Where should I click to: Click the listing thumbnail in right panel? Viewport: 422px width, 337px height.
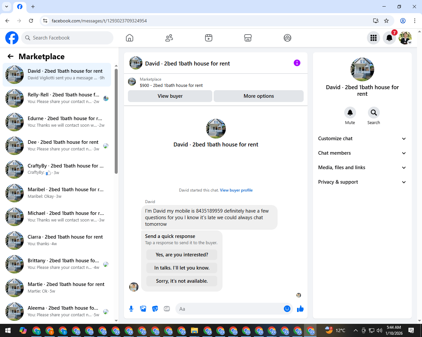[362, 69]
